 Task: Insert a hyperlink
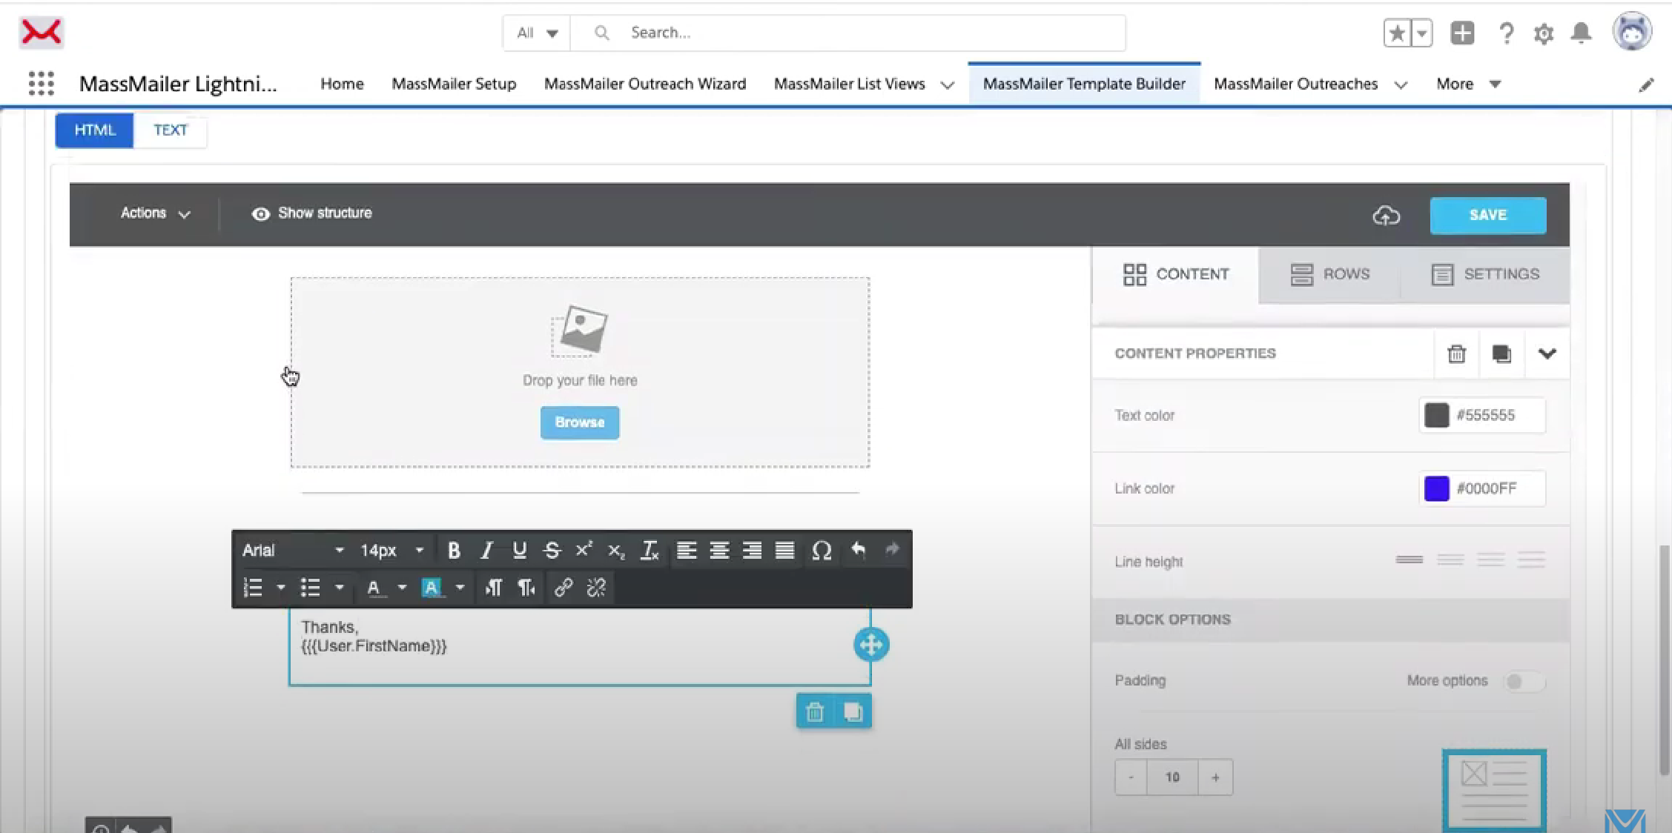[564, 588]
